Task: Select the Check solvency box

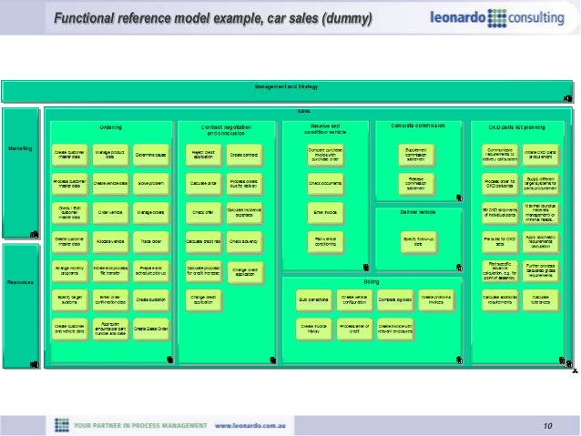Action: tap(244, 241)
